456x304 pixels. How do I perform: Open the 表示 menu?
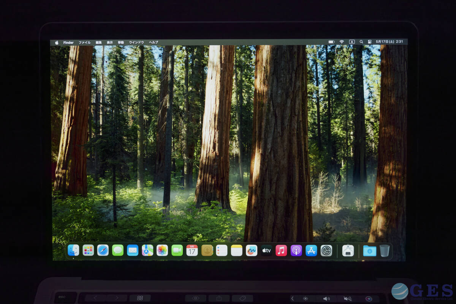click(110, 43)
